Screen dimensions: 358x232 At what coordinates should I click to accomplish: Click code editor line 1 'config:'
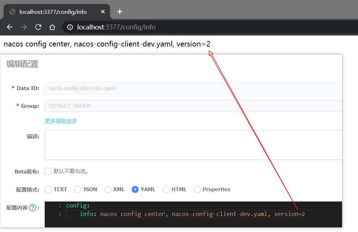(78, 205)
